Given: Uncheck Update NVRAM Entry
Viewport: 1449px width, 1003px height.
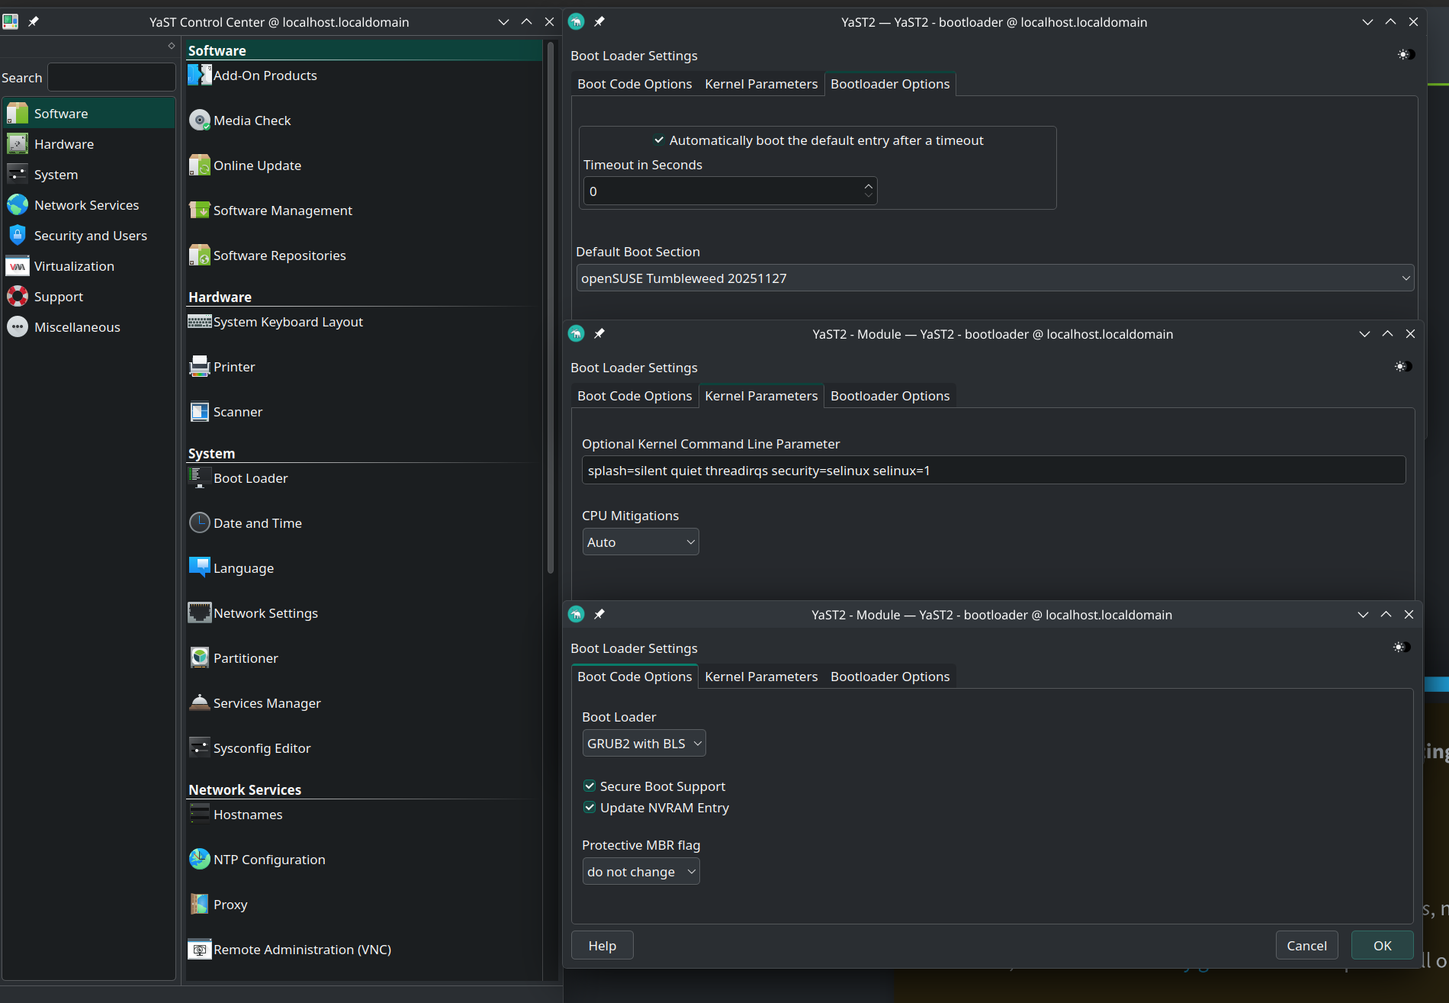Looking at the screenshot, I should (x=590, y=808).
